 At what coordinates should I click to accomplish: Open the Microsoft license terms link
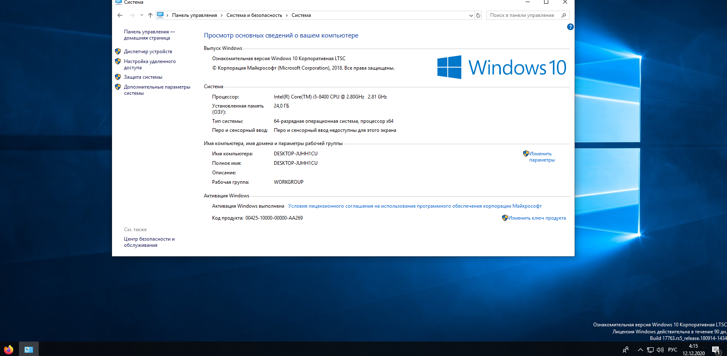tap(415, 206)
